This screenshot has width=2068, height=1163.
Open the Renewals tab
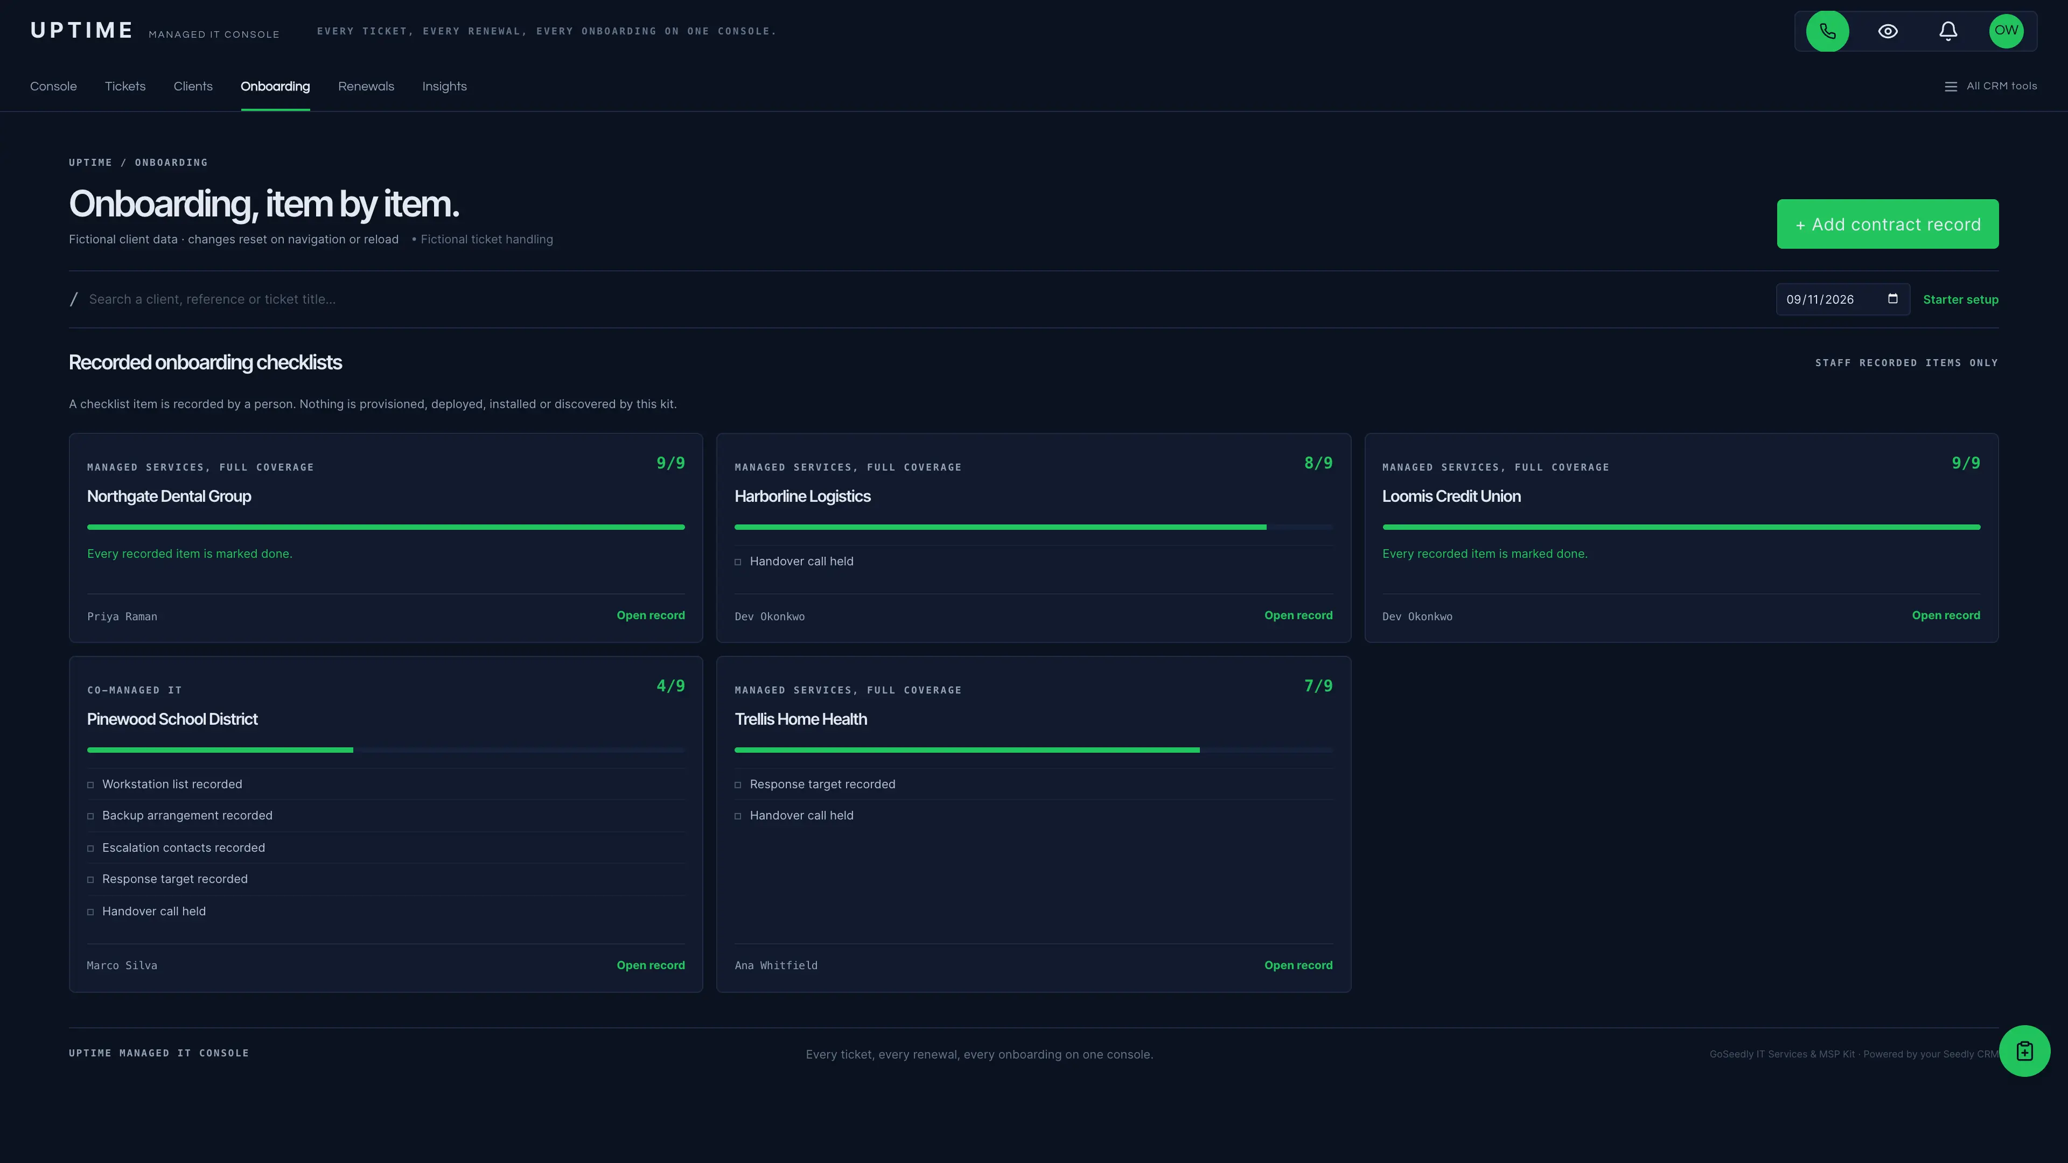(366, 86)
